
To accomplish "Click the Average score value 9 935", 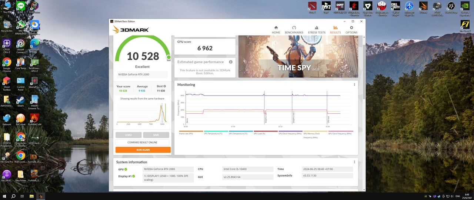I will 142,90.
